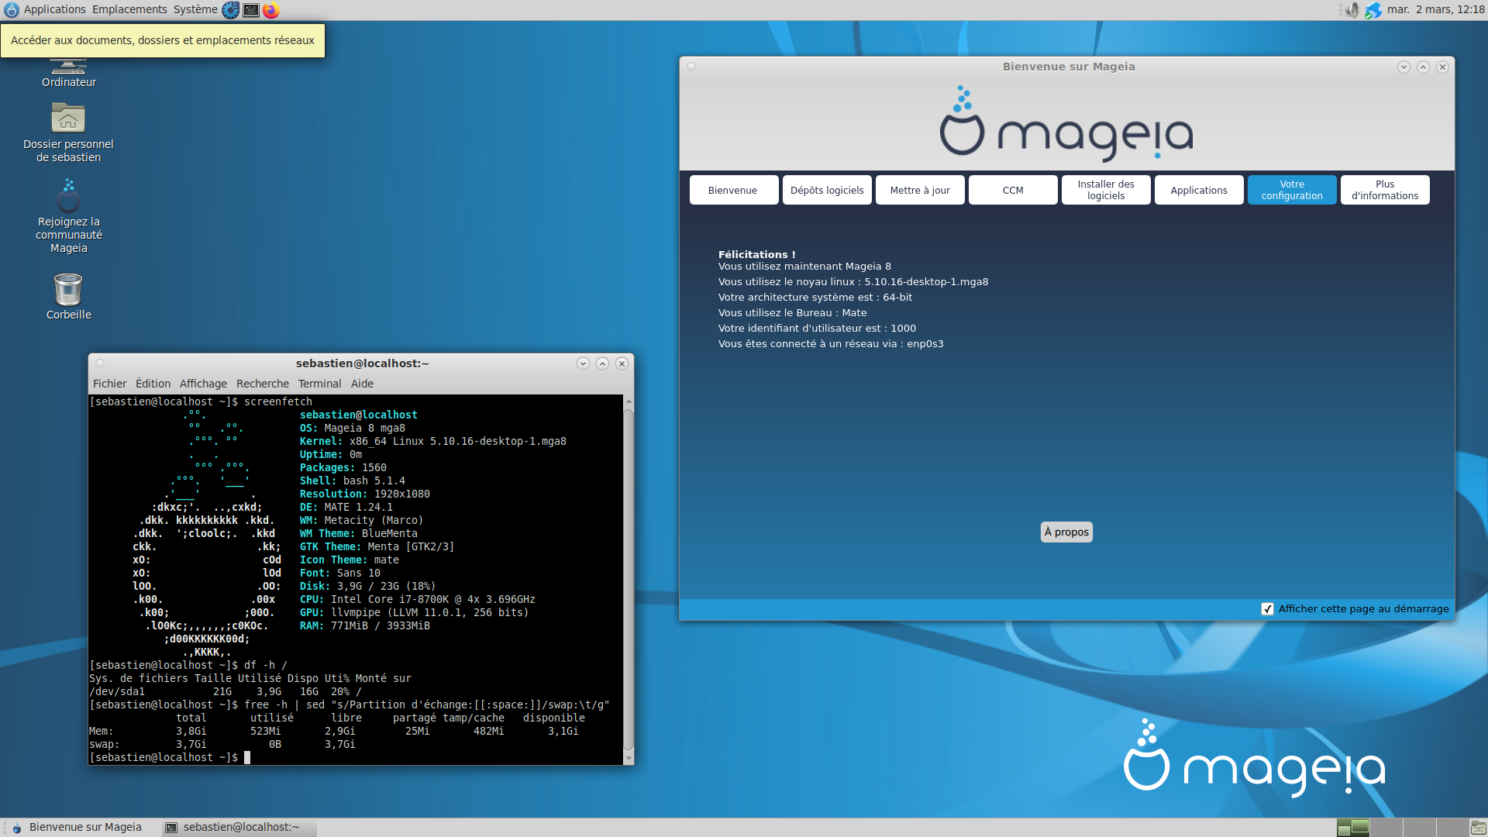
Task: Select the Rejoignez la communauté Mageia desktop icon
Action: [68, 216]
